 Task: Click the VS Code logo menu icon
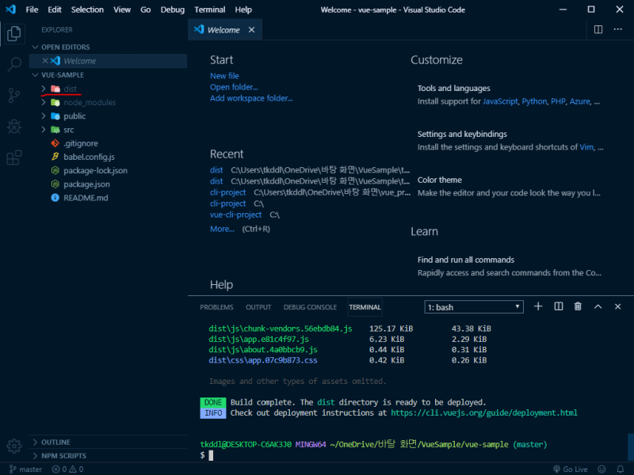click(x=11, y=9)
